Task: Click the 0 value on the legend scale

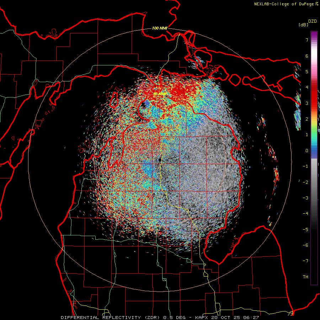Action: click(x=307, y=151)
